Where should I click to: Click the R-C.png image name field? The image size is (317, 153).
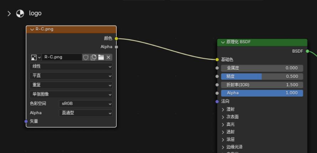tap(62, 57)
